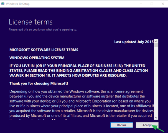Click the 'WINDOWS OPERATING SYSTEM' heading
This screenshot has width=168, height=133.
coord(37,58)
